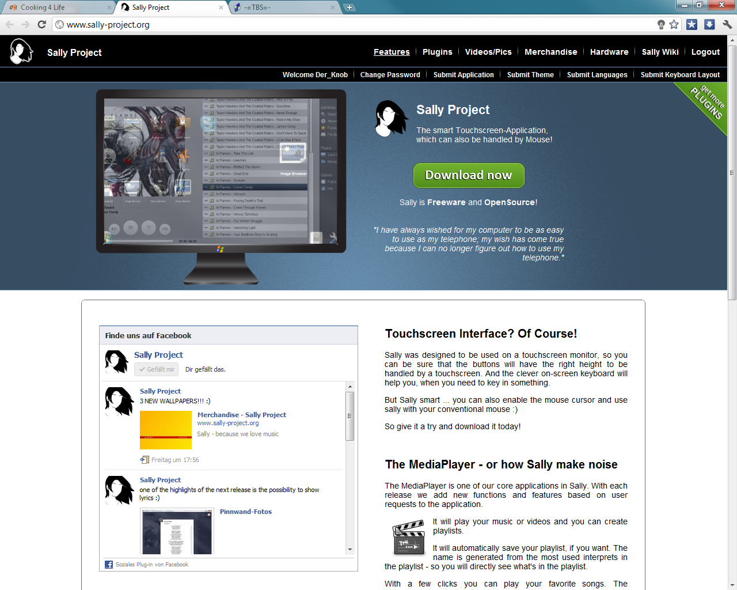
Task: Click the Sally Project Facebook page title
Action: (x=158, y=355)
